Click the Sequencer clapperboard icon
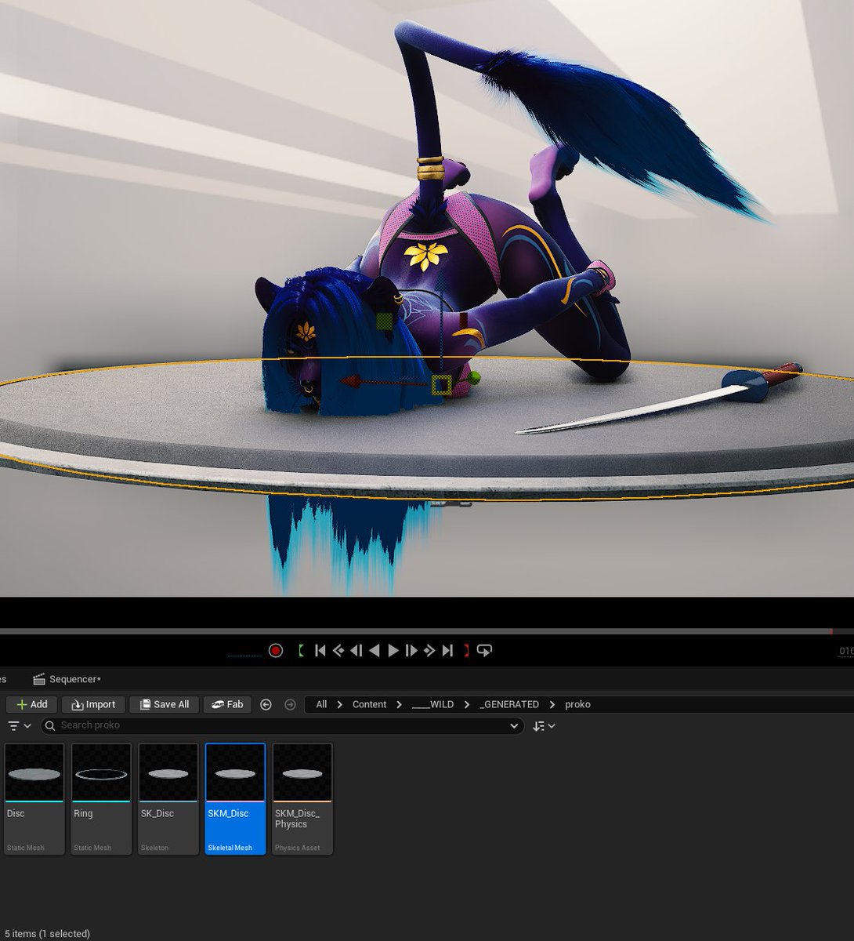The height and width of the screenshot is (941, 854). pos(38,679)
